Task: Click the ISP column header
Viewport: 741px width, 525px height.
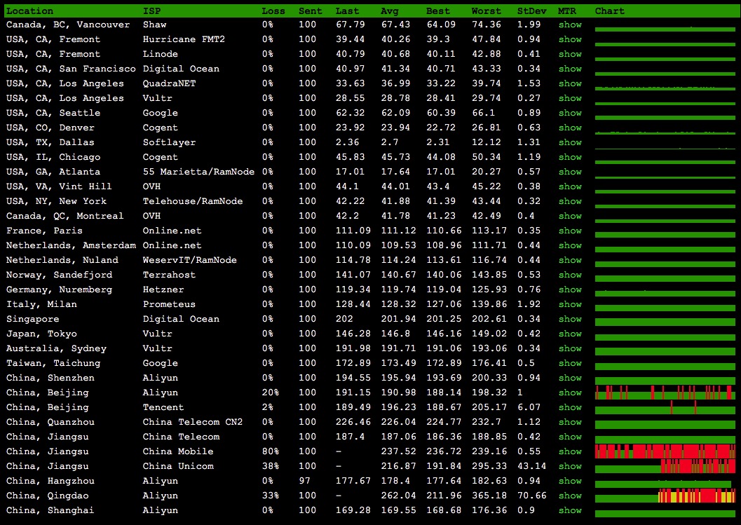Action: pos(151,11)
